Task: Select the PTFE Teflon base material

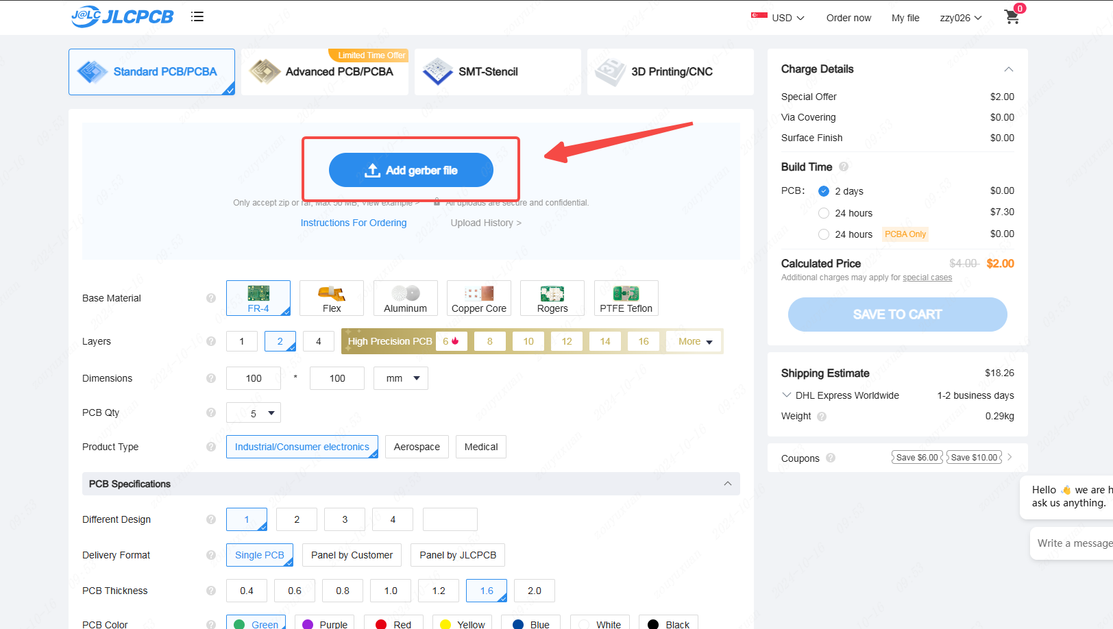Action: point(626,298)
